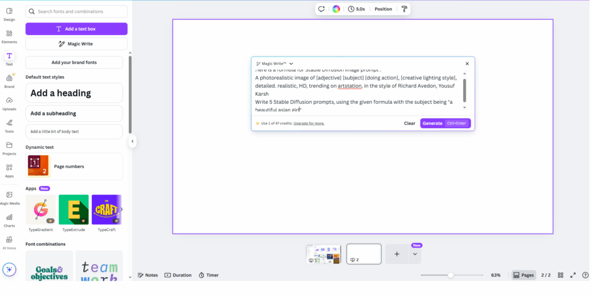This screenshot has height=295, width=592.
Task: Click the Search fonts and combinations field
Action: [x=76, y=12]
